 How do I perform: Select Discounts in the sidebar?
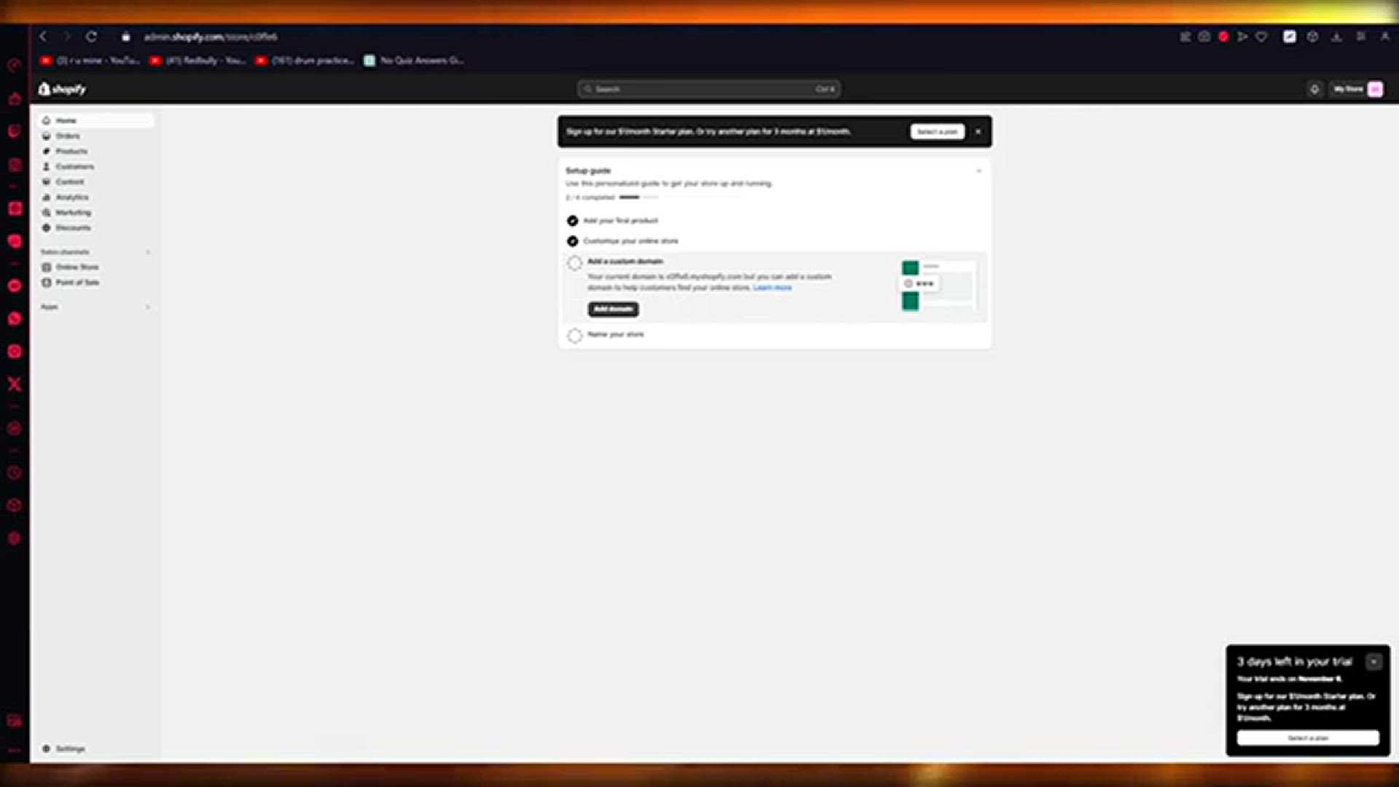(x=73, y=227)
